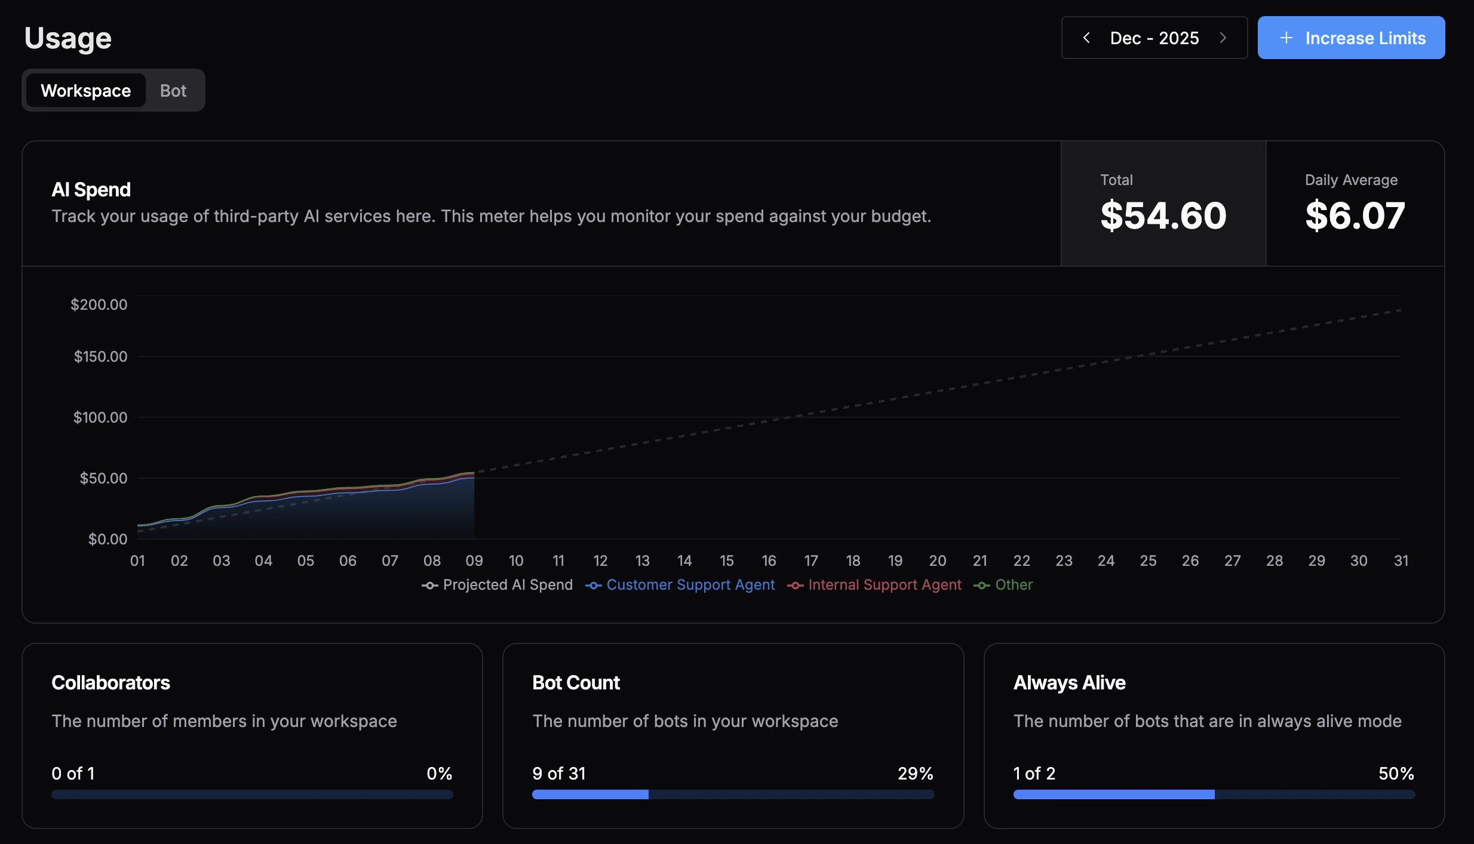This screenshot has width=1474, height=844.
Task: Go to previous month using left chevron
Action: (x=1086, y=38)
